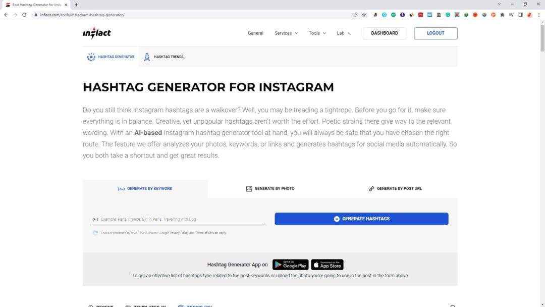
Task: Click the Hashtag Trends rocket icon
Action: coord(147,57)
